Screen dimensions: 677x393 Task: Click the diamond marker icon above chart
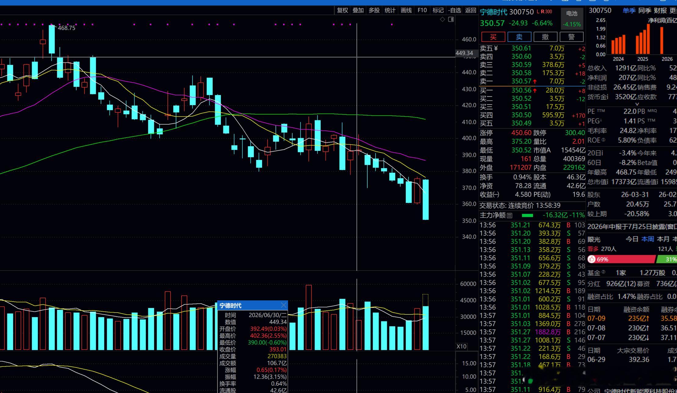tap(442, 19)
